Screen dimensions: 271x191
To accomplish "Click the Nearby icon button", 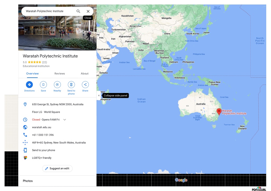I will [57, 85].
